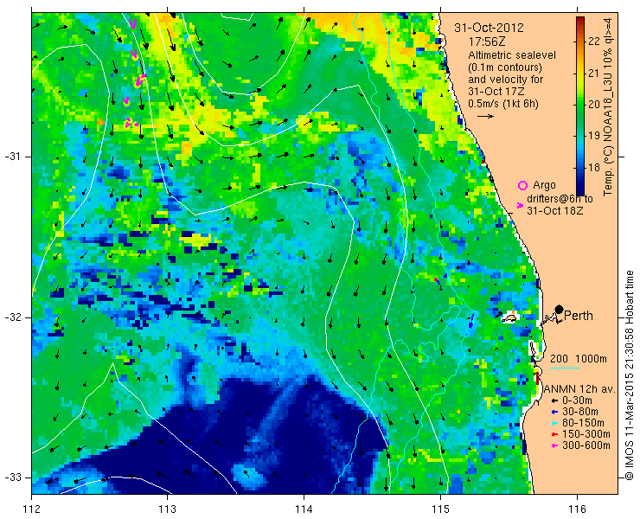Screen dimensions: 640x519
Task: Click the 0-30m depth legend text
Action: coord(577,401)
